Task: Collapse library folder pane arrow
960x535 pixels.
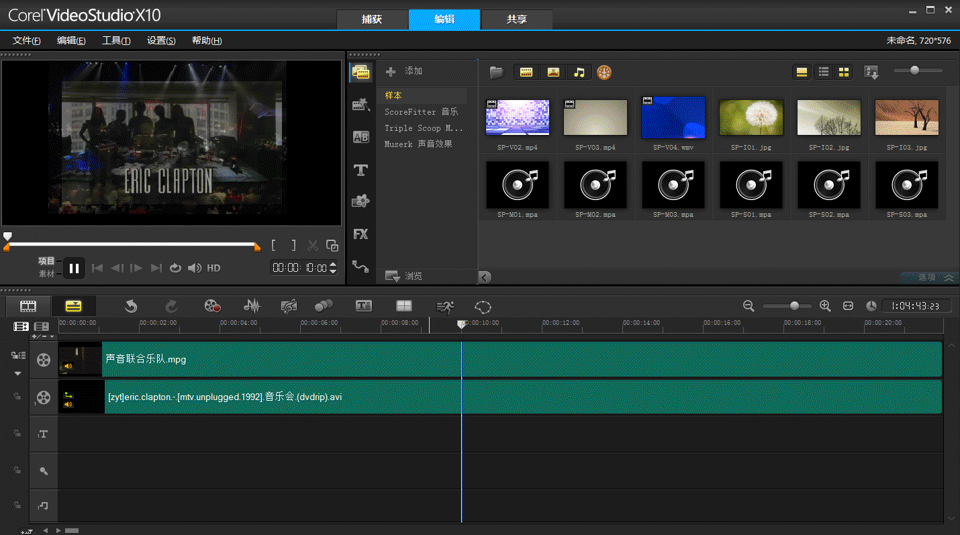Action: [x=485, y=277]
